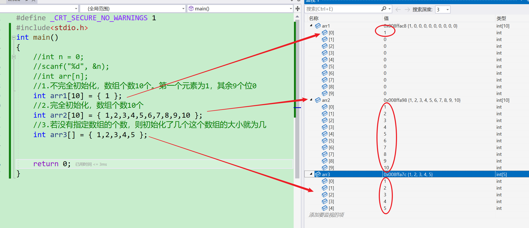Click the #include<stdio.h> line
Viewport: 529px width, 228px height.
[x=52, y=28]
